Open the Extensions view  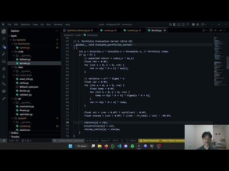click(x=4, y=69)
